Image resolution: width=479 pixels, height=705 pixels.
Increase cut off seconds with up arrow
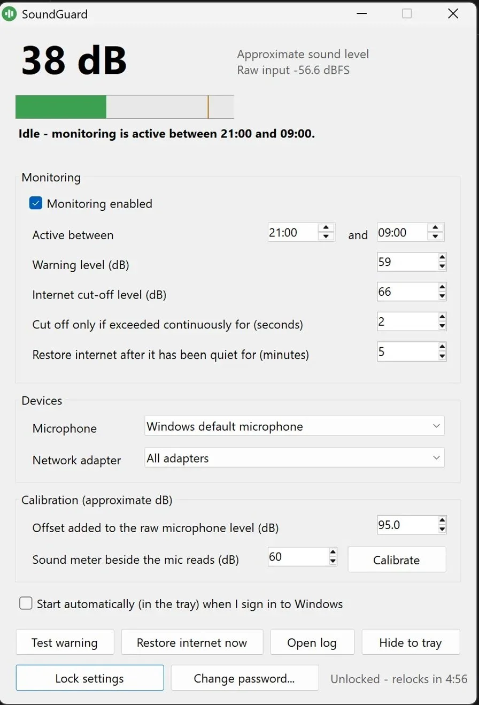442,318
